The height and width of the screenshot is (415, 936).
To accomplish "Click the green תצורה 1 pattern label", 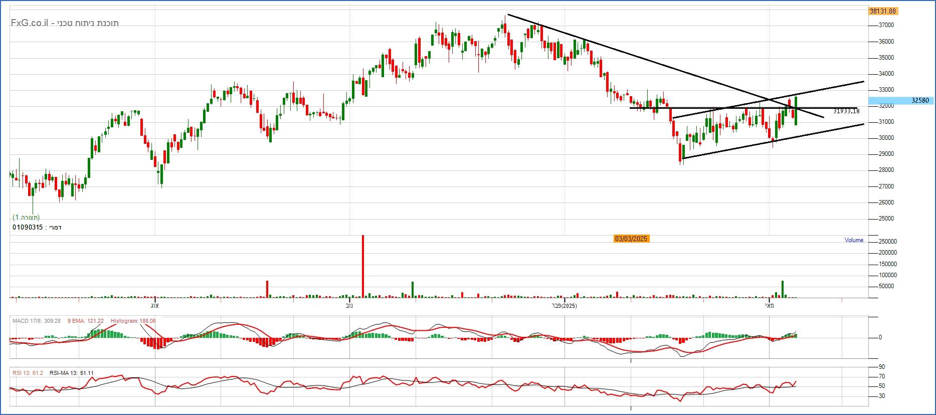I will pos(26,217).
